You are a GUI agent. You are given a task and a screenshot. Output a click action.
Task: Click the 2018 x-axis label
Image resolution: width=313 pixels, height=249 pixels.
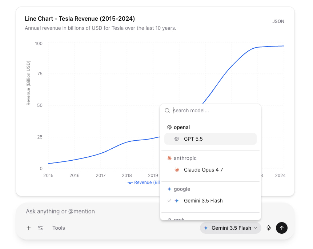pyautogui.click(x=127, y=175)
